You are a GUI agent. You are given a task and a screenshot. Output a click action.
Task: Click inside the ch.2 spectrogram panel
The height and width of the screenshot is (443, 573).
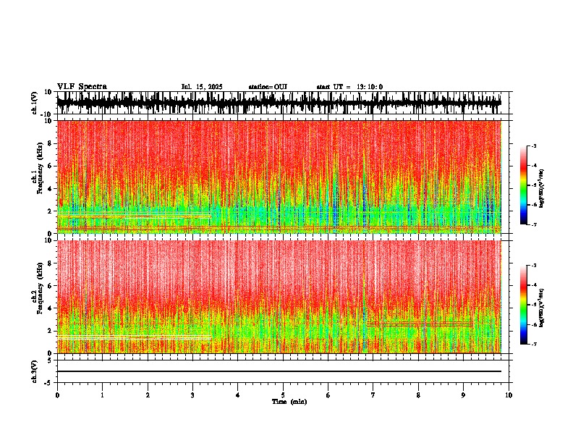(279, 297)
